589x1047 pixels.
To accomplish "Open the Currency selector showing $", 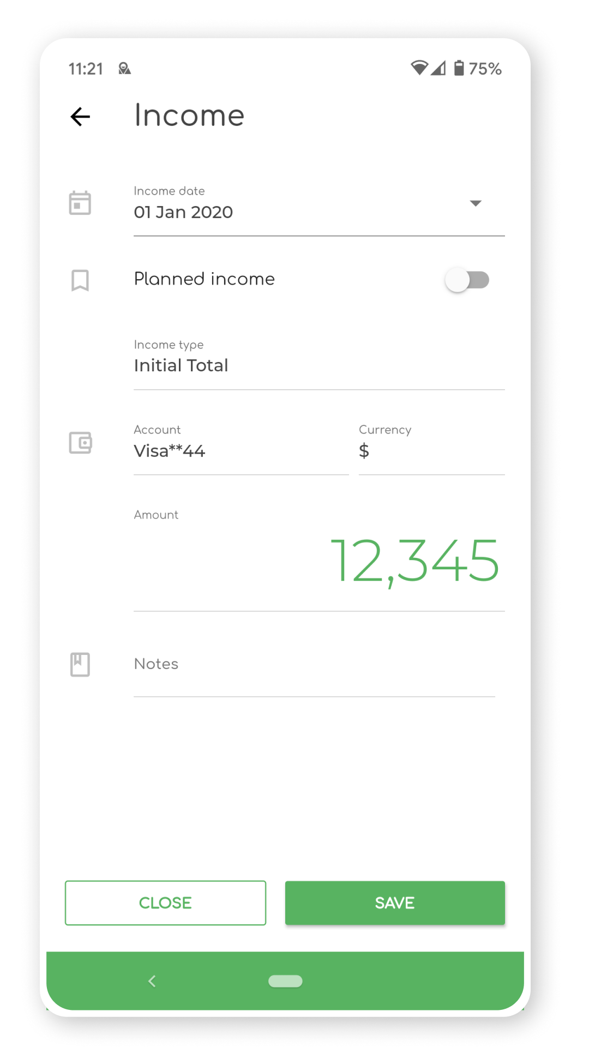I will pyautogui.click(x=431, y=446).
